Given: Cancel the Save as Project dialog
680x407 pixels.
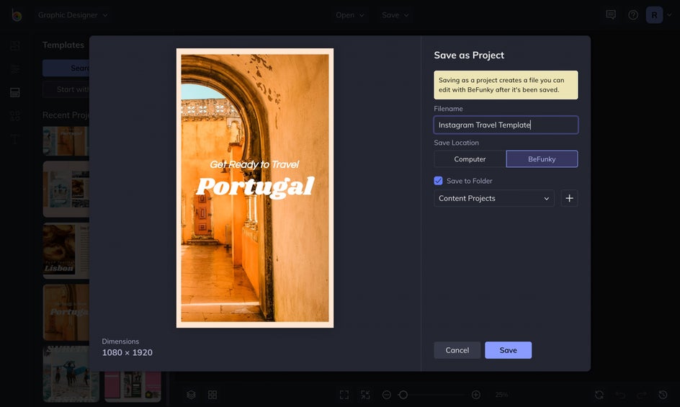Looking at the screenshot, I should pos(457,350).
